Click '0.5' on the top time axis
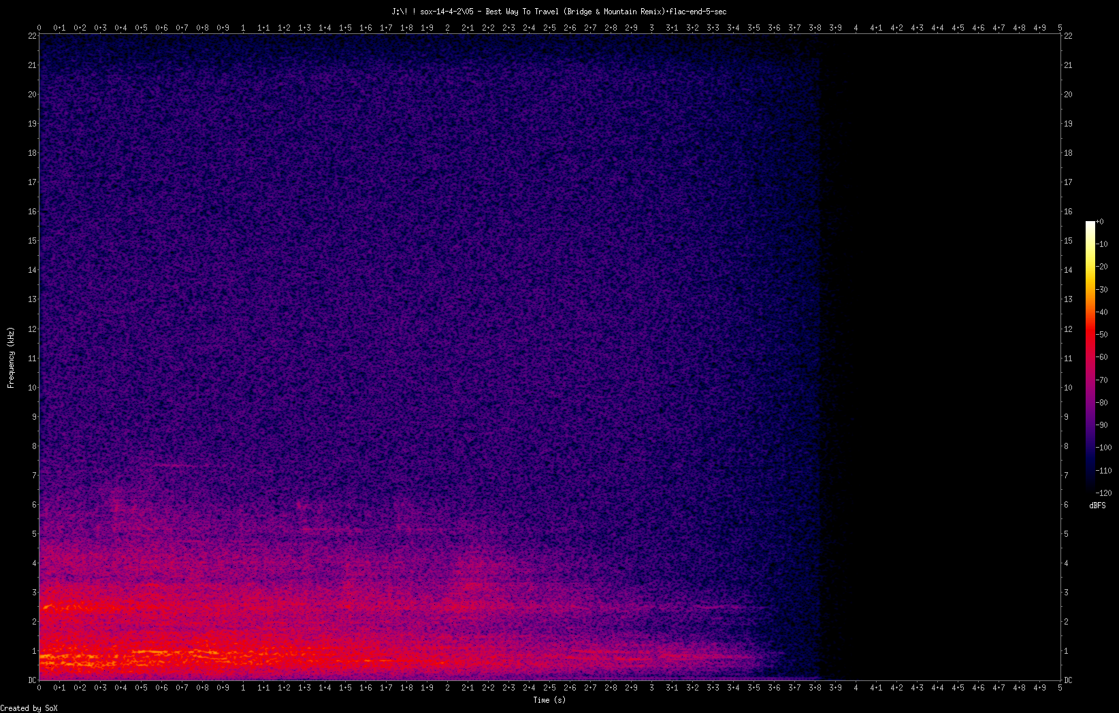The height and width of the screenshot is (713, 1119). (x=141, y=28)
